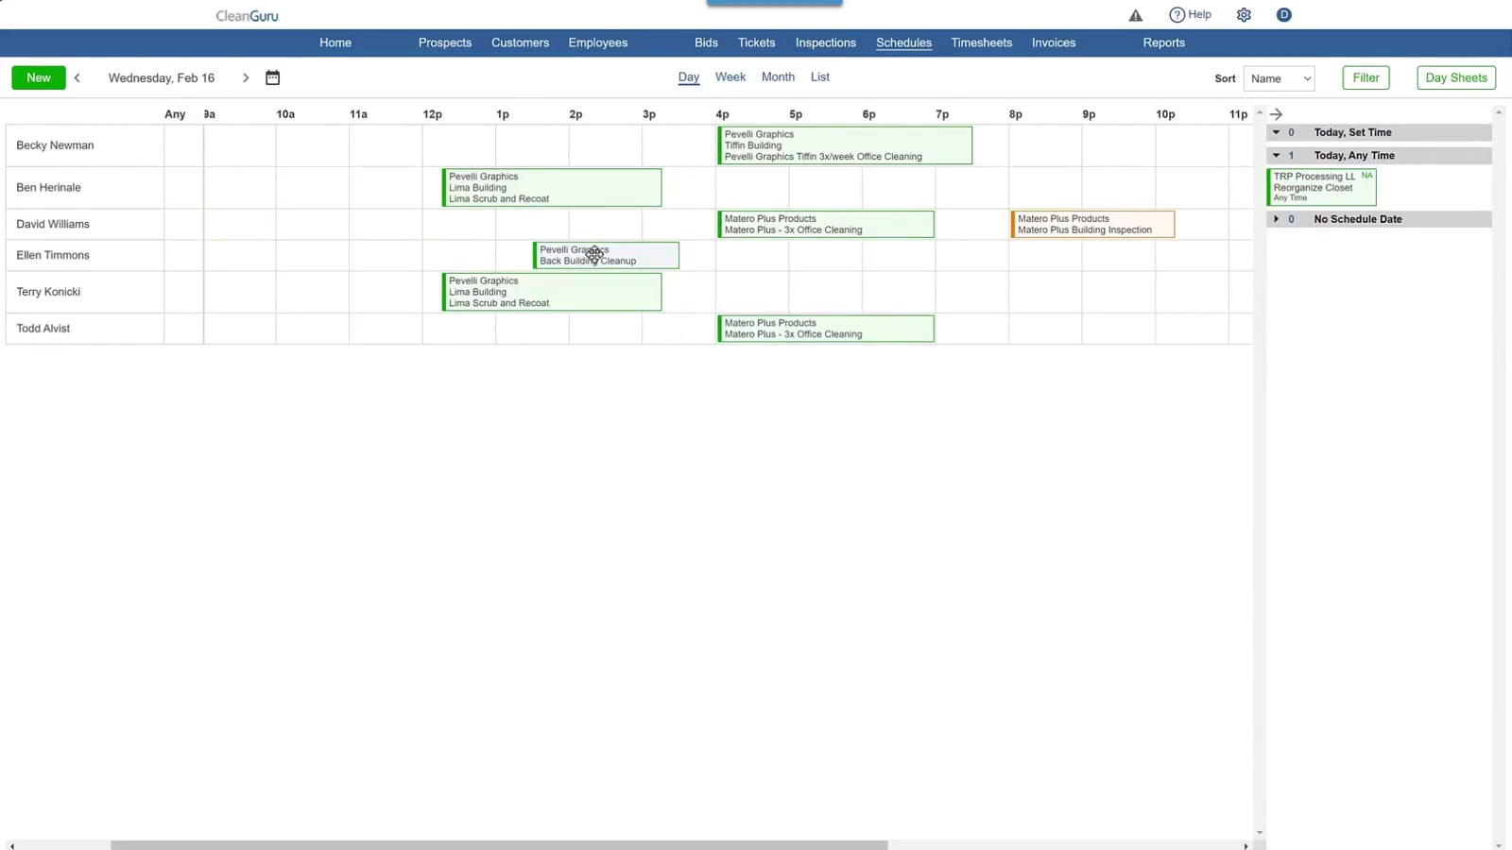Open the calendar date picker icon

(x=272, y=77)
